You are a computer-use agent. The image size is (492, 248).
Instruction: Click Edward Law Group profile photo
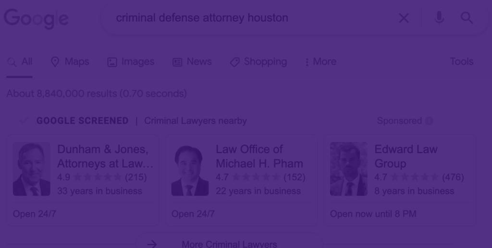click(349, 169)
